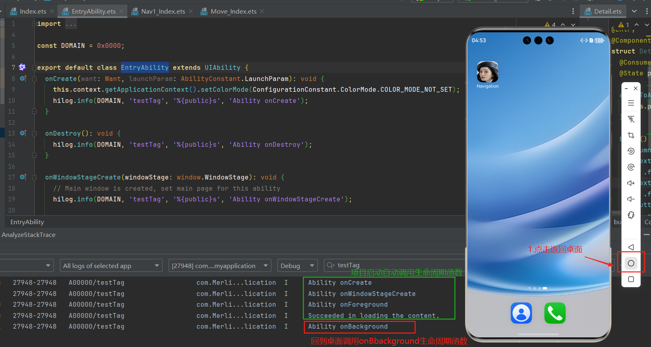Viewport: 651px width, 347px height.
Task: Click the override gutter icon on line 13
Action: [x=23, y=133]
